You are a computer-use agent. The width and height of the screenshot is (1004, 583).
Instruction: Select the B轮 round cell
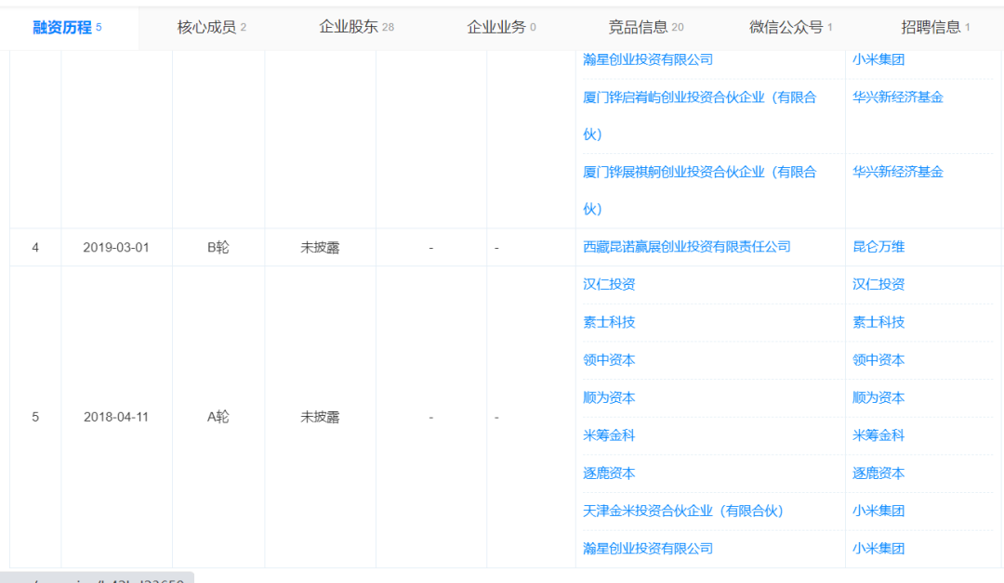coord(218,247)
